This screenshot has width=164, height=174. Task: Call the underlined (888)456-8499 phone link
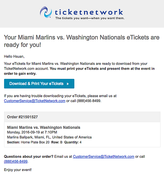(x=16, y=161)
